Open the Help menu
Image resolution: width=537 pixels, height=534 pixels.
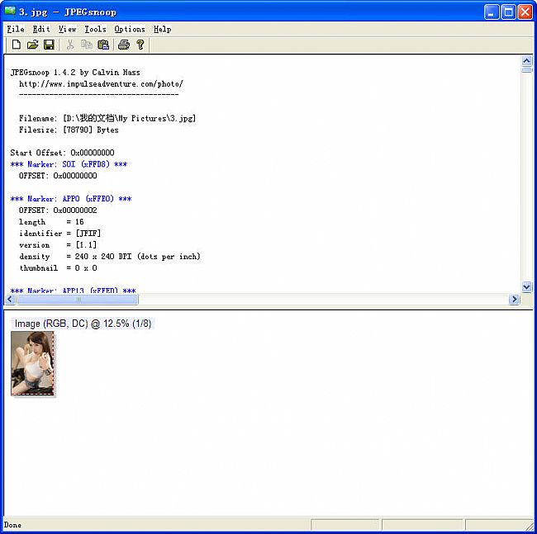(x=162, y=29)
